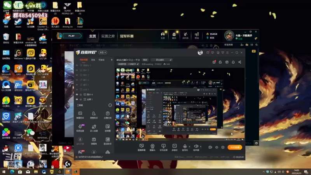Click the taskbar clock
The image size is (311, 175).
click(297, 172)
